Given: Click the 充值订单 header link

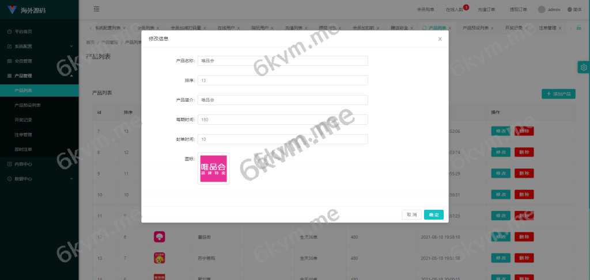Looking at the screenshot, I should [486, 10].
